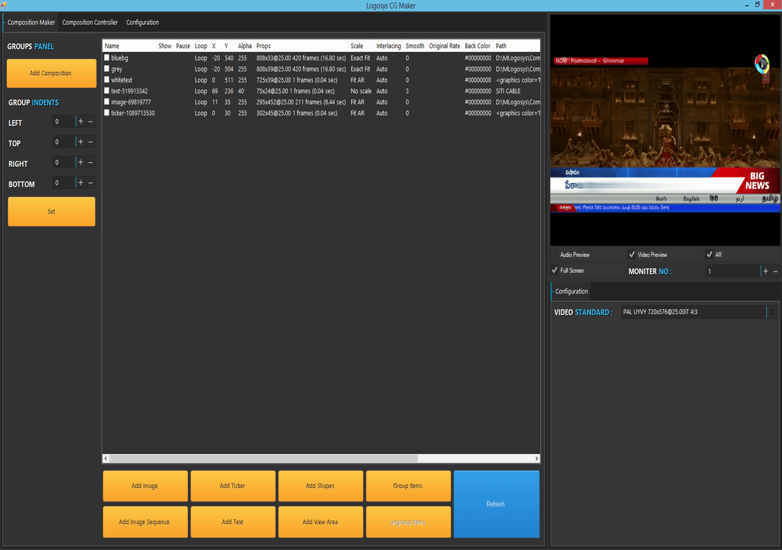
Task: Open the top Configuration tab
Action: (x=142, y=23)
